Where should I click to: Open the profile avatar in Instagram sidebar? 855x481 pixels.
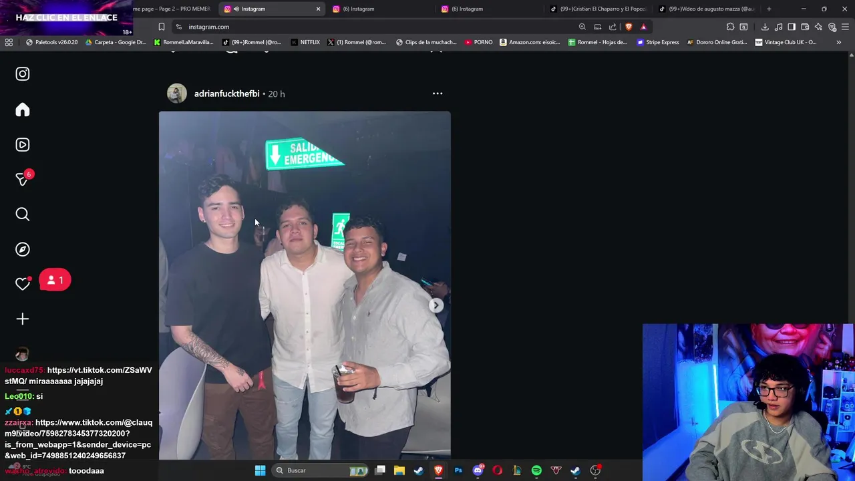(x=23, y=353)
